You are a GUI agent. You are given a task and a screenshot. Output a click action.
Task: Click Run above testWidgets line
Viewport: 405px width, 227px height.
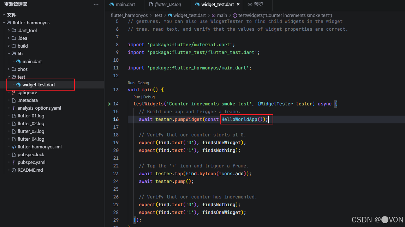[x=137, y=97]
